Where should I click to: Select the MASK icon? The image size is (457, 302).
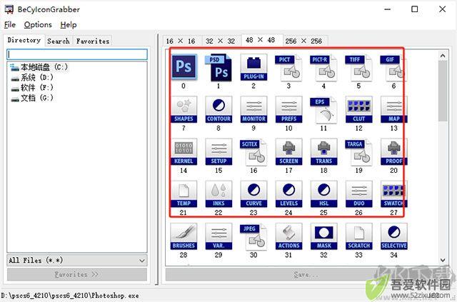[x=323, y=236]
